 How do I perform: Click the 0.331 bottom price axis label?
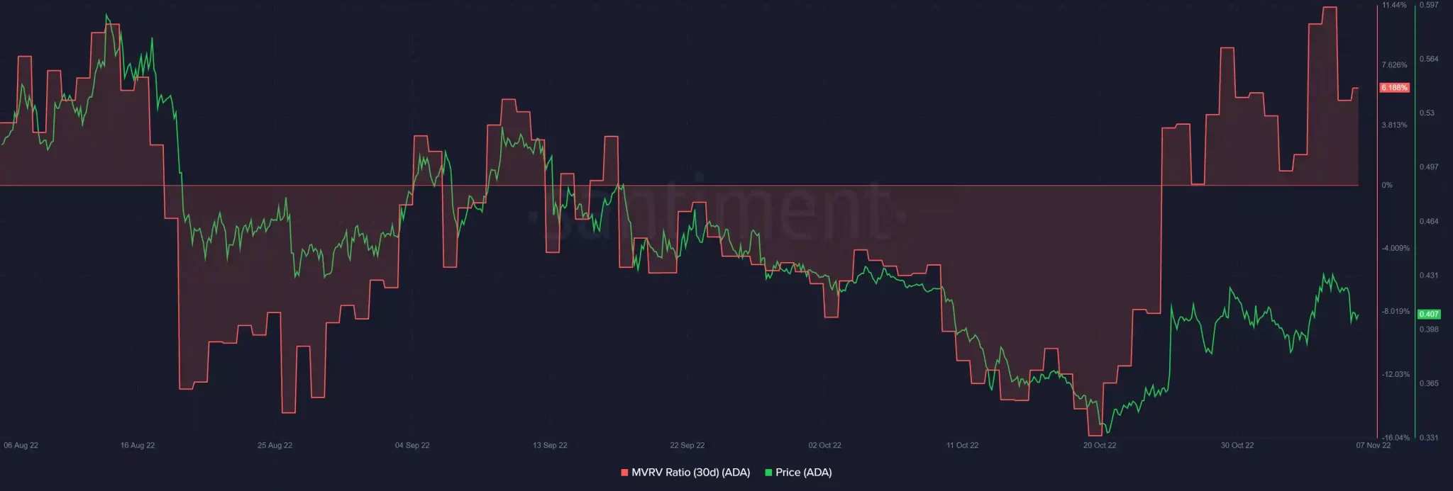tap(1429, 438)
